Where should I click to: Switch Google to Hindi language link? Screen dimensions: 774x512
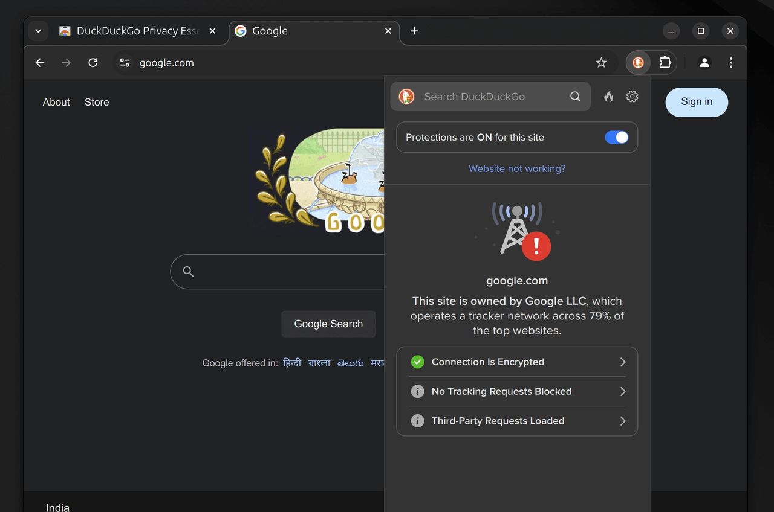tap(292, 363)
